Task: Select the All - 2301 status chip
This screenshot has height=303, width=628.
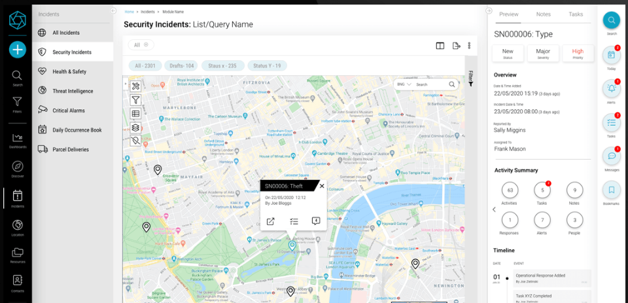Action: pyautogui.click(x=145, y=65)
